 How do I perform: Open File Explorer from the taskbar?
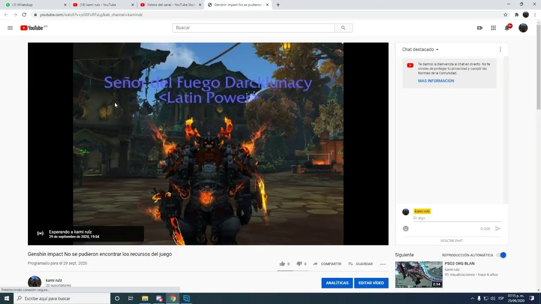pos(145,299)
